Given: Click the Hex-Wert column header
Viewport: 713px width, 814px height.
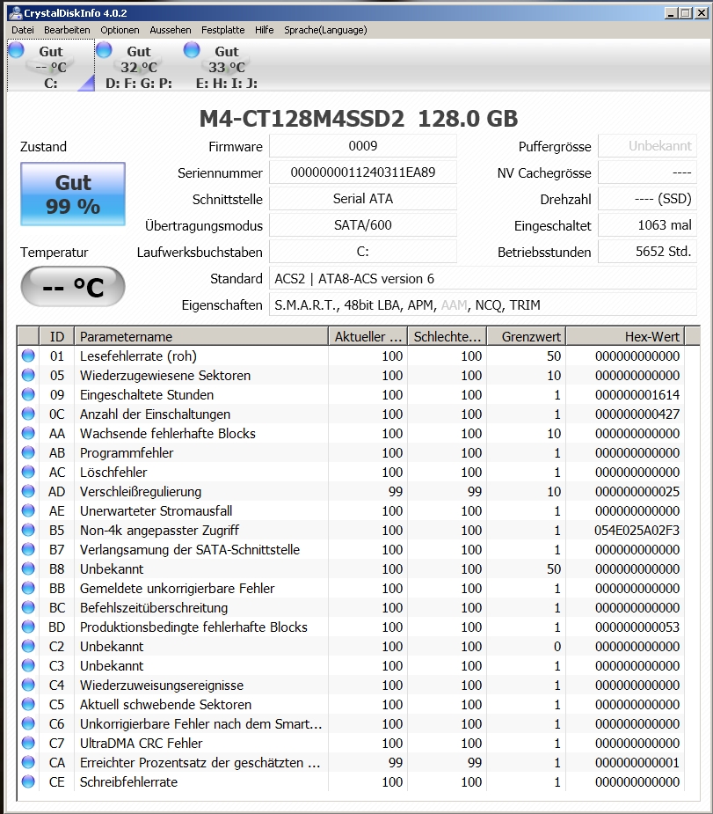Looking at the screenshot, I should pyautogui.click(x=625, y=336).
